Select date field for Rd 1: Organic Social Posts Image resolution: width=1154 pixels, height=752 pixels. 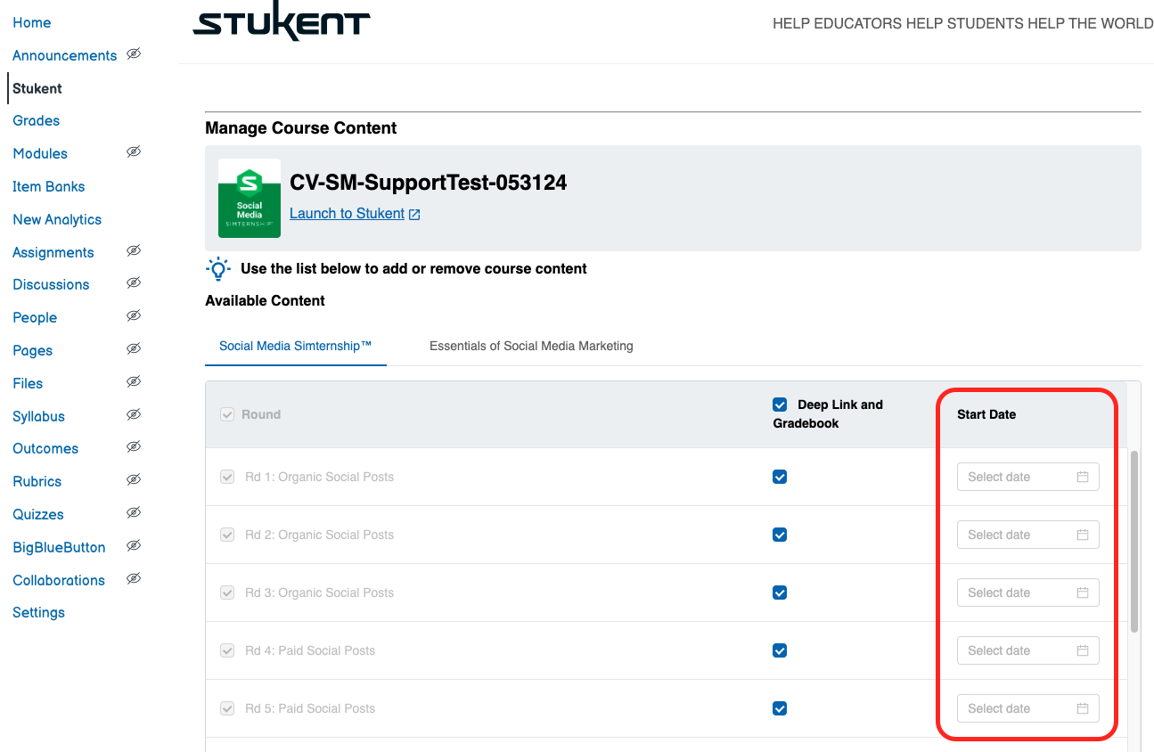point(1028,477)
